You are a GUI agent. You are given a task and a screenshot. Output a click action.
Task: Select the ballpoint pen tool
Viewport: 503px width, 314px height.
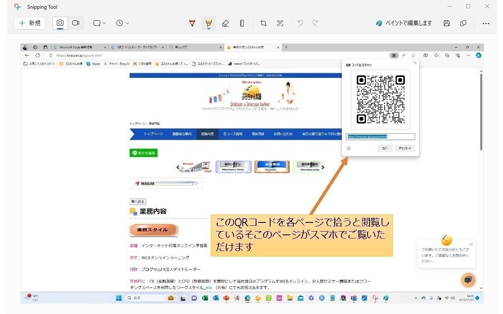[192, 23]
